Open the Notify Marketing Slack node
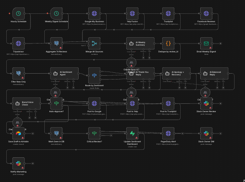 click(x=18, y=164)
